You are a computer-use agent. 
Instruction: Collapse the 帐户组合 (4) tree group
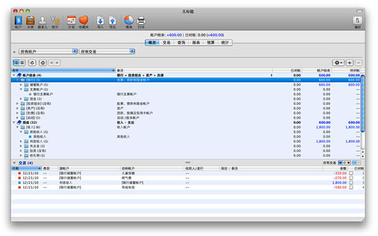[14, 75]
